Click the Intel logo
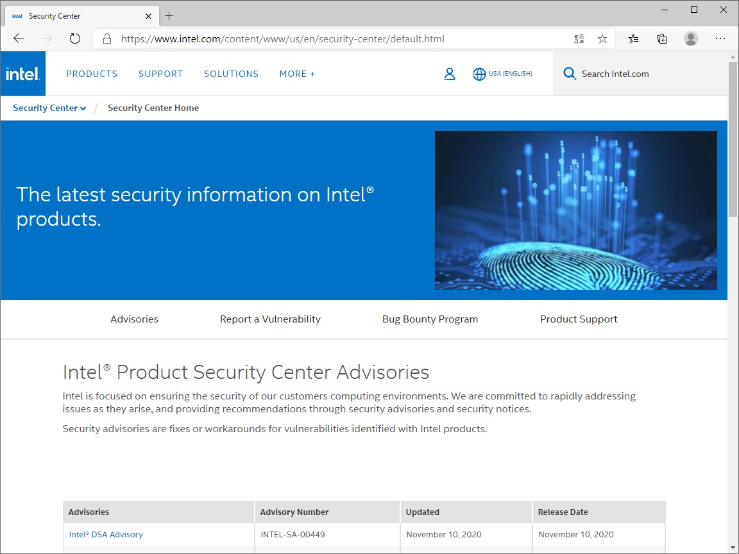 (22, 73)
